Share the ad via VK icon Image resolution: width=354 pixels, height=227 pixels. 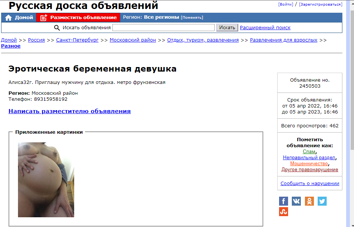tap(296, 201)
